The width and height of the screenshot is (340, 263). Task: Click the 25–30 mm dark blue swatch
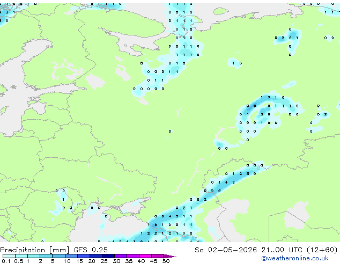(x=108, y=256)
